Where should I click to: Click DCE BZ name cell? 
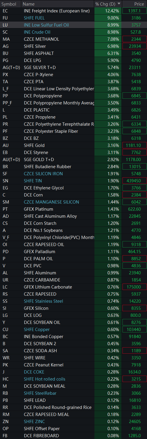[32, 138]
